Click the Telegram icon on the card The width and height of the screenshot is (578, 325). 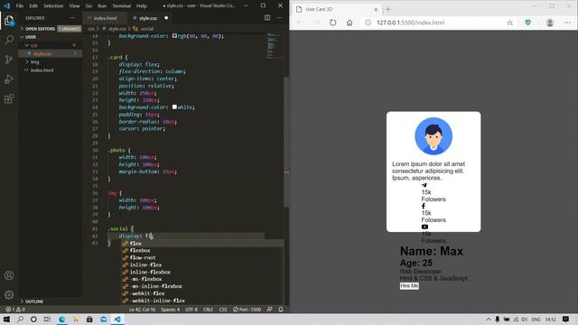[x=424, y=185]
